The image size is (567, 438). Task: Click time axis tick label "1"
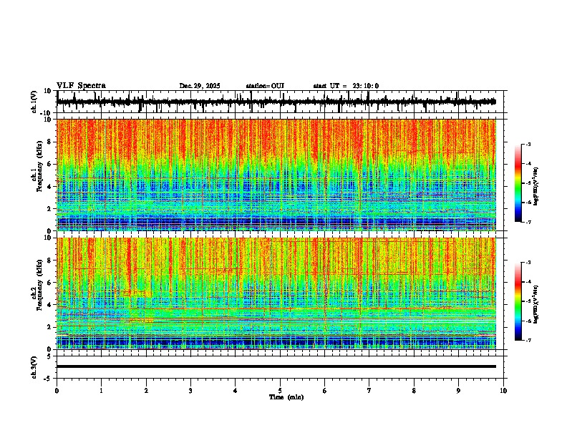(x=101, y=391)
